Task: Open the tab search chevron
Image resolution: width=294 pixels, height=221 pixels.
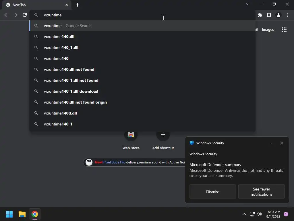Action: tap(248, 4)
